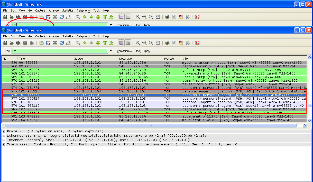Screen dimensions: 313x182
Task: Select packet 577 PSH, ACK row
Action: coord(154,99)
